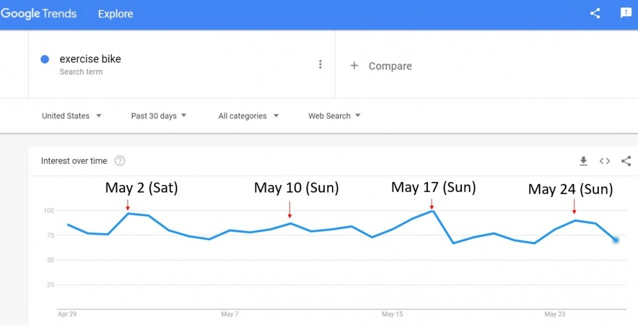Download the Interest over time chart data
The image size is (638, 328).
583,161
